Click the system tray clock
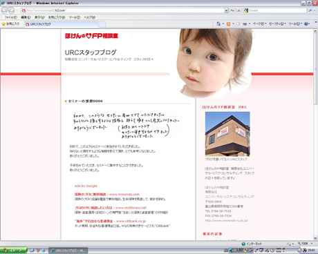 click(312, 251)
